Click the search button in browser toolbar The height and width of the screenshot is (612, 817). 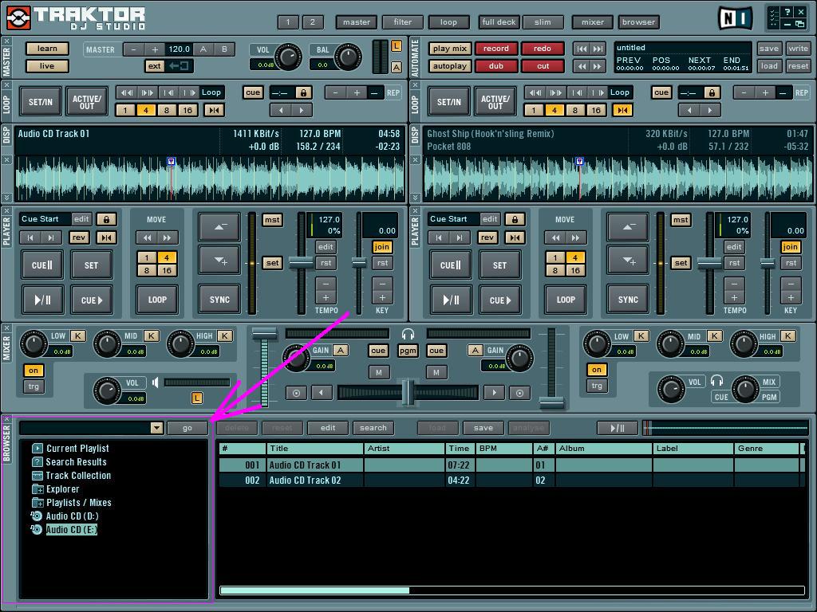pos(373,428)
